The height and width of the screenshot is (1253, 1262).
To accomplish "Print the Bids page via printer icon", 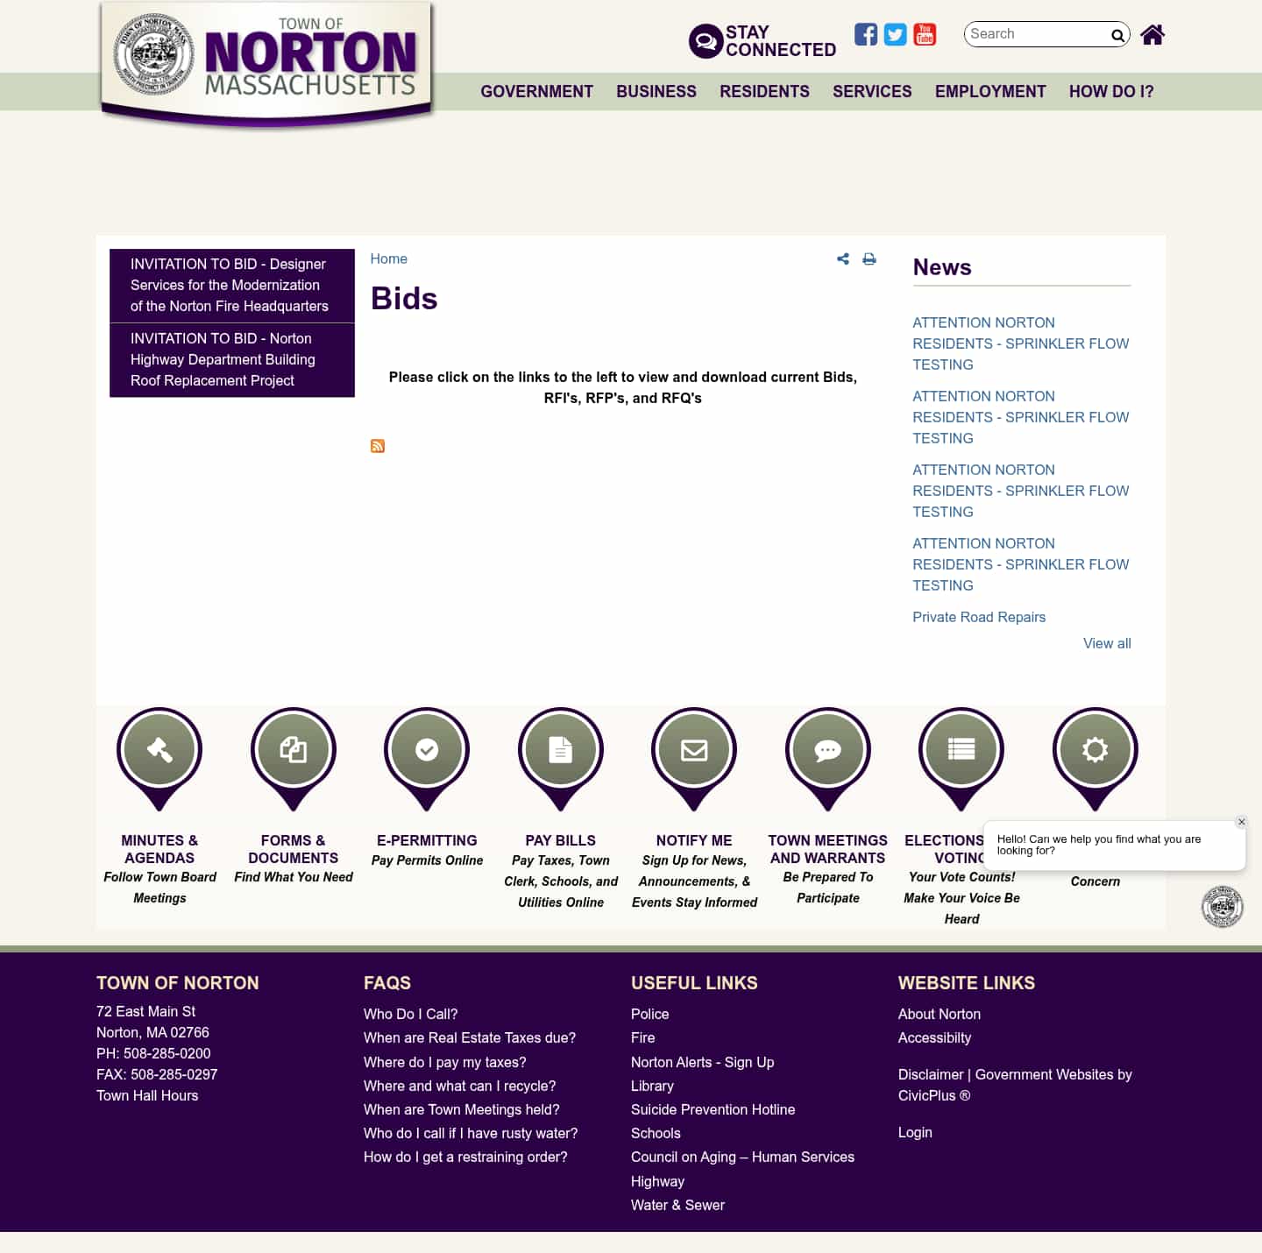I will click(869, 258).
